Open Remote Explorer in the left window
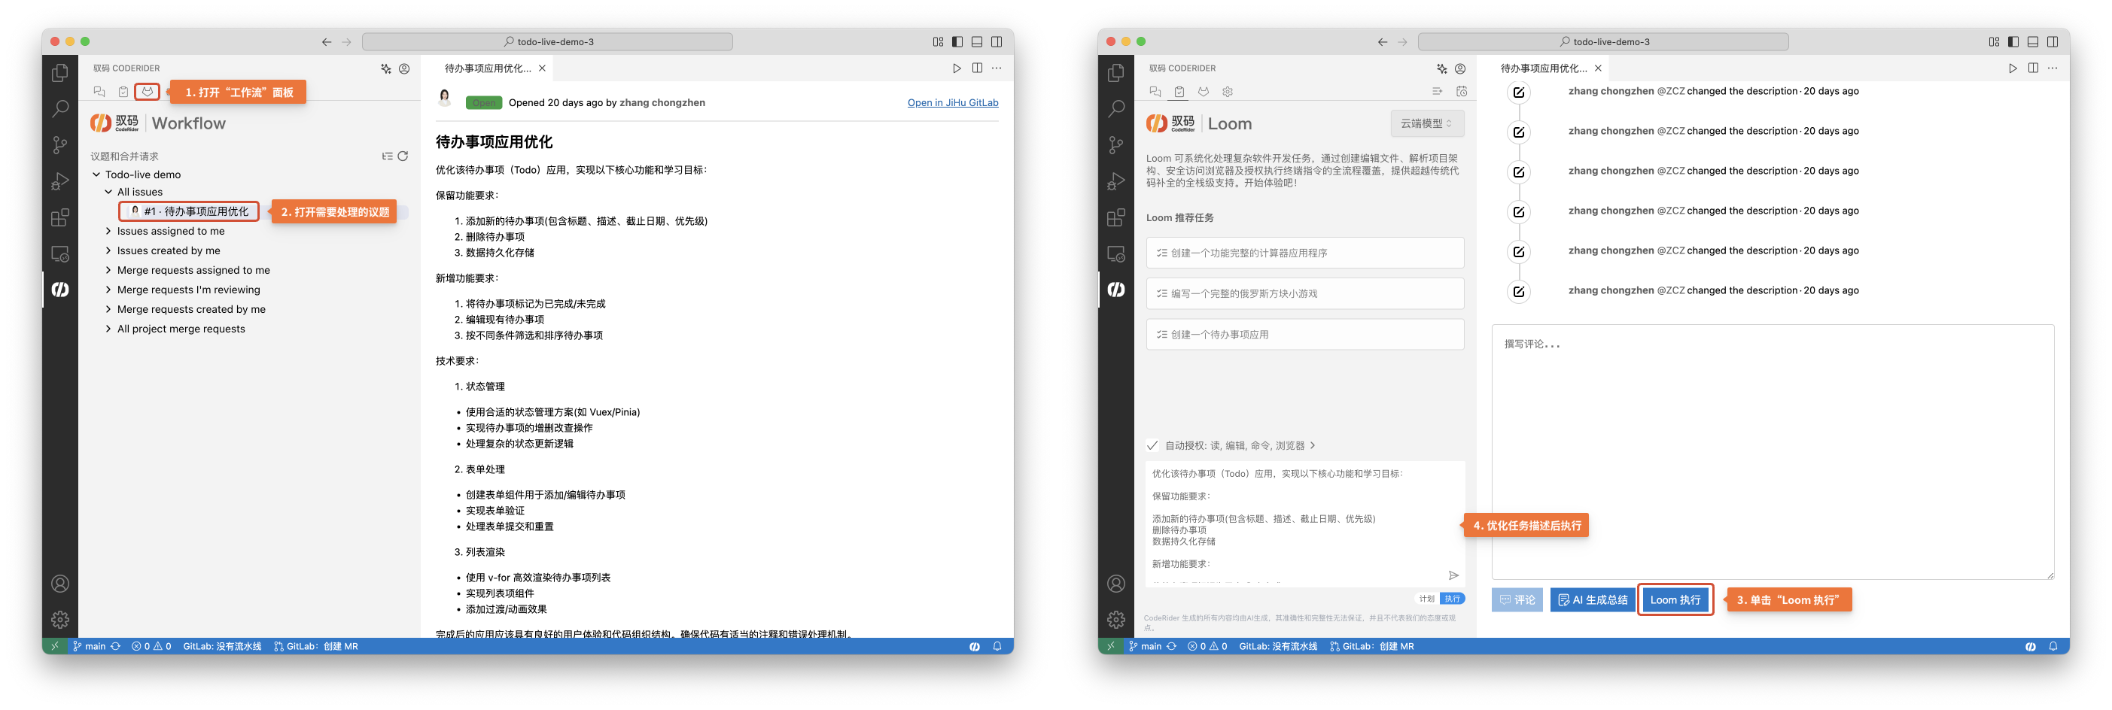 click(60, 253)
